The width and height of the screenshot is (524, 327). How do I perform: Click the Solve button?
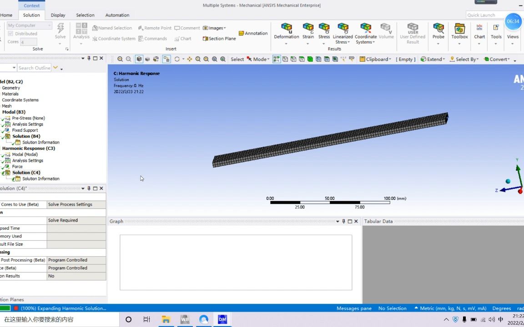coord(60,32)
